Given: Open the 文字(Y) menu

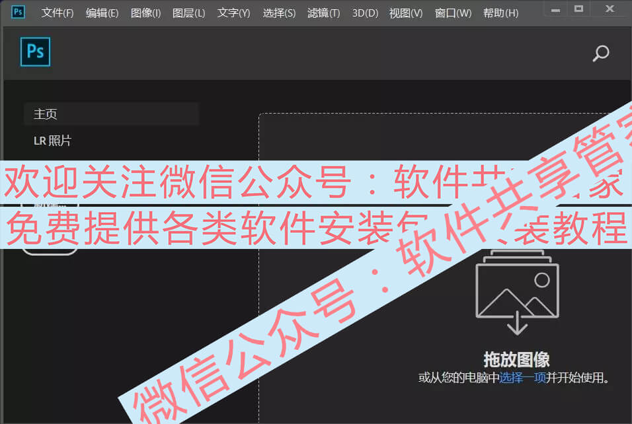Looking at the screenshot, I should point(233,13).
